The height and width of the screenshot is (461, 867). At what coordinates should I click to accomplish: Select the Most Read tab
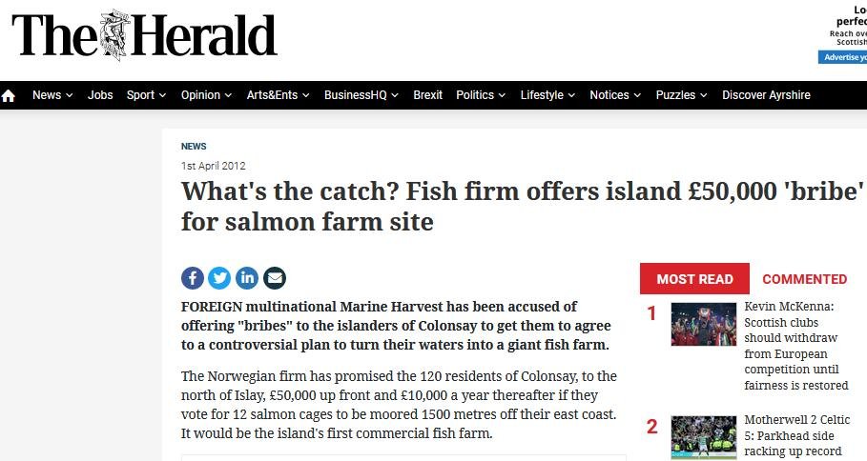pyautogui.click(x=694, y=279)
